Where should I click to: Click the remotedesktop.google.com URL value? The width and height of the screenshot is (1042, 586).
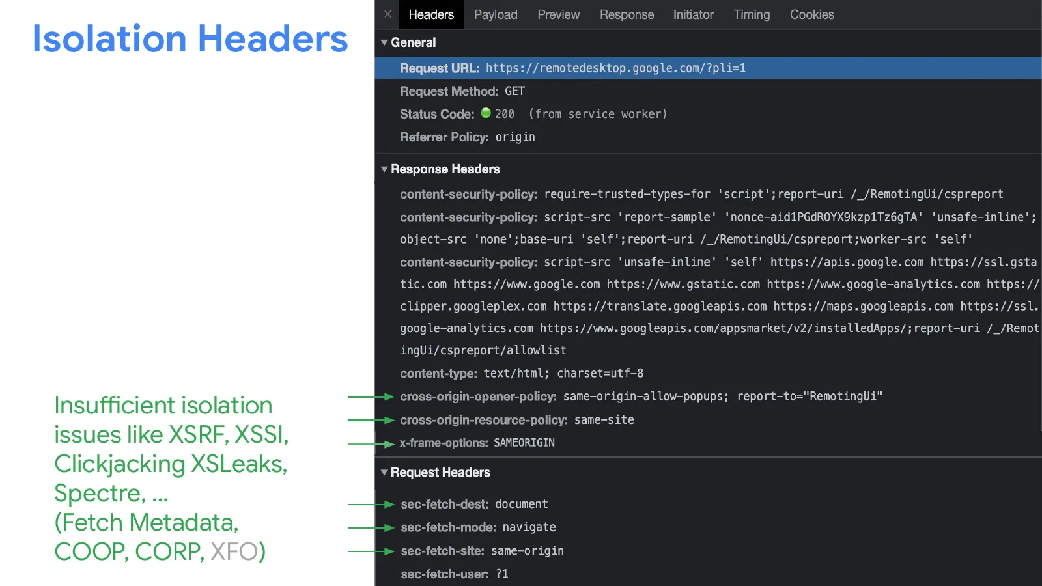pyautogui.click(x=615, y=68)
